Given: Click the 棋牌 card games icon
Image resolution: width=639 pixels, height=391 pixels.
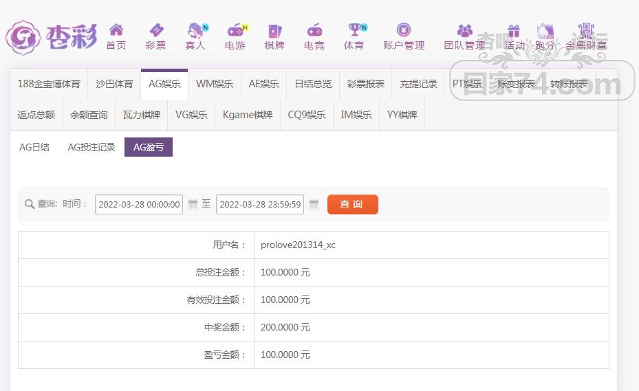Looking at the screenshot, I should pyautogui.click(x=274, y=31).
